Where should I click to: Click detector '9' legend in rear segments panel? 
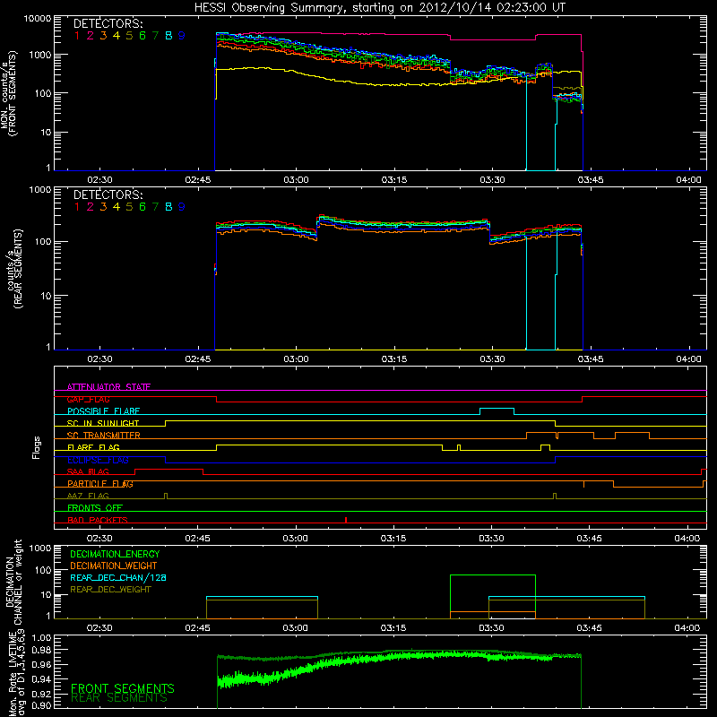click(x=182, y=207)
